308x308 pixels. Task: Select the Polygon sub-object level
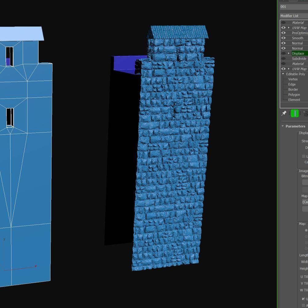coord(294,95)
